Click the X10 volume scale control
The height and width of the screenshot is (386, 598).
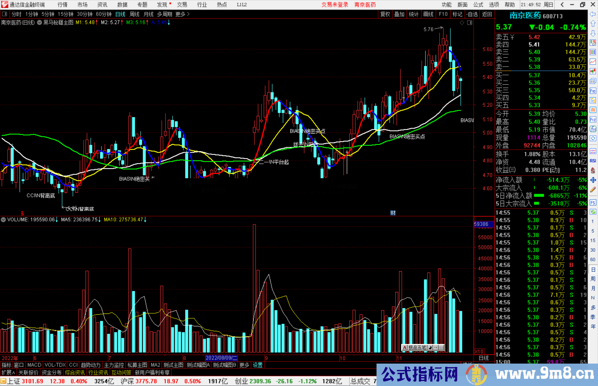pos(479,351)
